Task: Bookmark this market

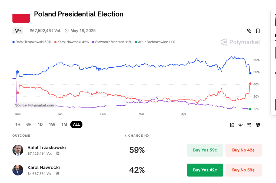Action: tap(258, 31)
